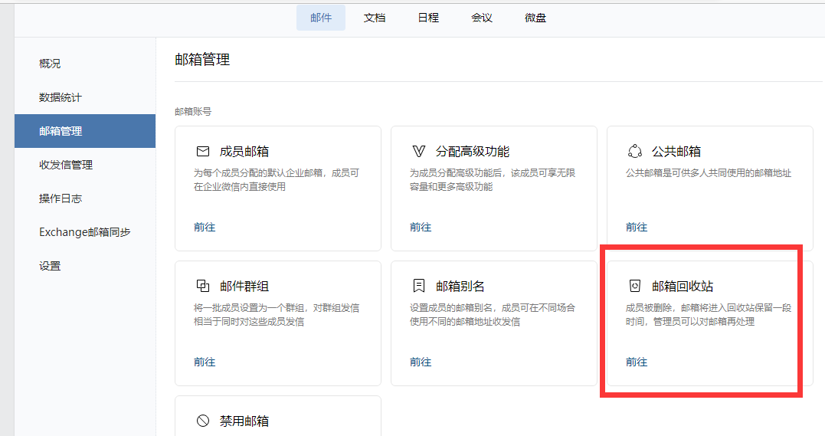
Task: Click 前往 link under 公共邮箱
Action: (637, 228)
